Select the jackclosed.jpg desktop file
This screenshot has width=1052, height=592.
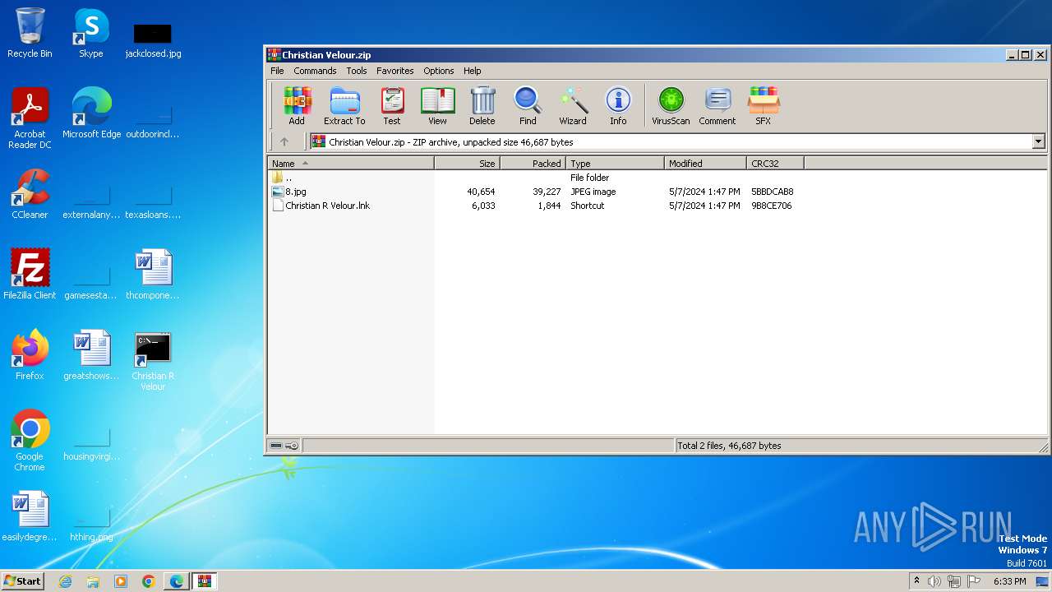coord(153,39)
